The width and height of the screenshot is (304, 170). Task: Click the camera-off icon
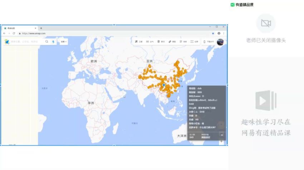(266, 23)
